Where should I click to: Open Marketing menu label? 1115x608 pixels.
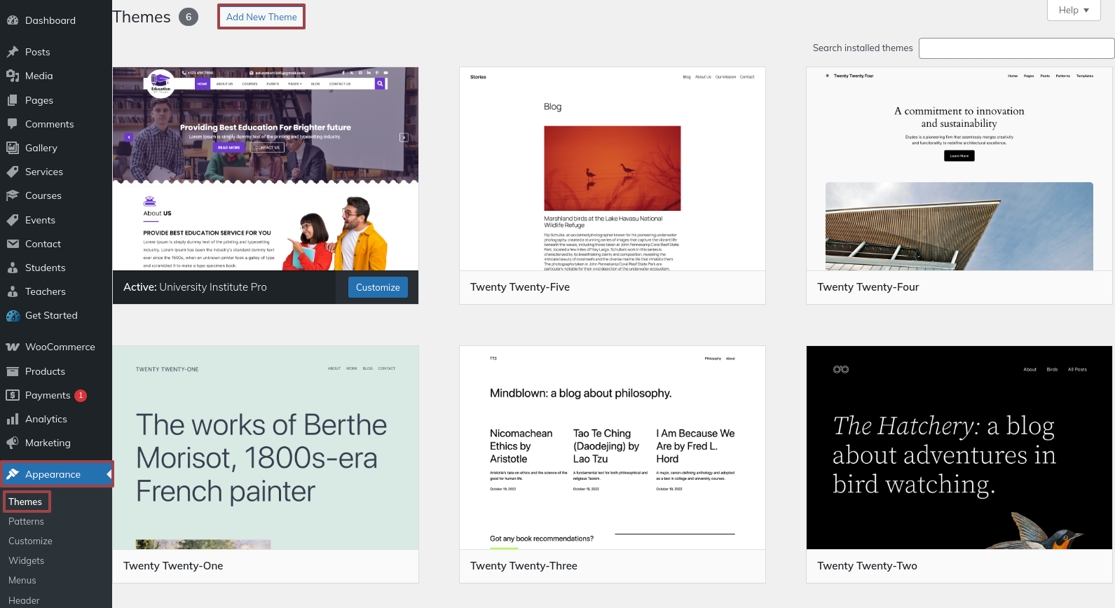48,443
